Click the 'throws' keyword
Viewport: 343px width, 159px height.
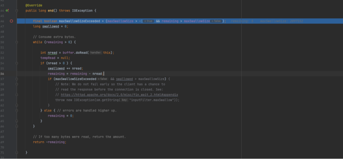pyautogui.click(x=64, y=10)
